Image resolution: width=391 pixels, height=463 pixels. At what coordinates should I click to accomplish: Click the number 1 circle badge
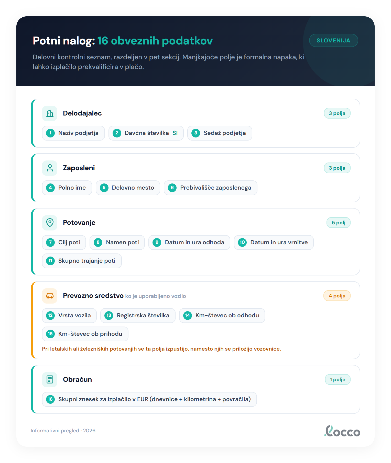(x=50, y=133)
